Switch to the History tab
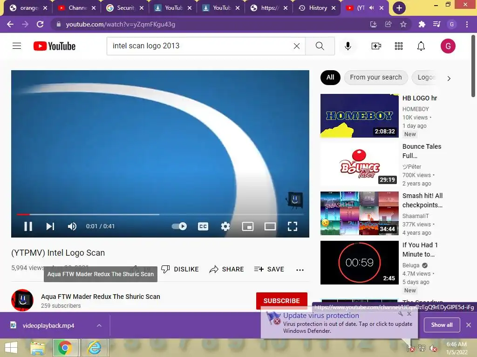The image size is (477, 357). [x=317, y=8]
